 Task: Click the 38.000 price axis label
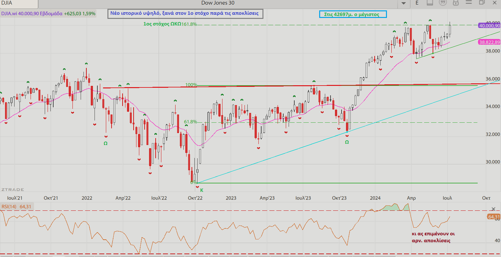(x=492, y=51)
